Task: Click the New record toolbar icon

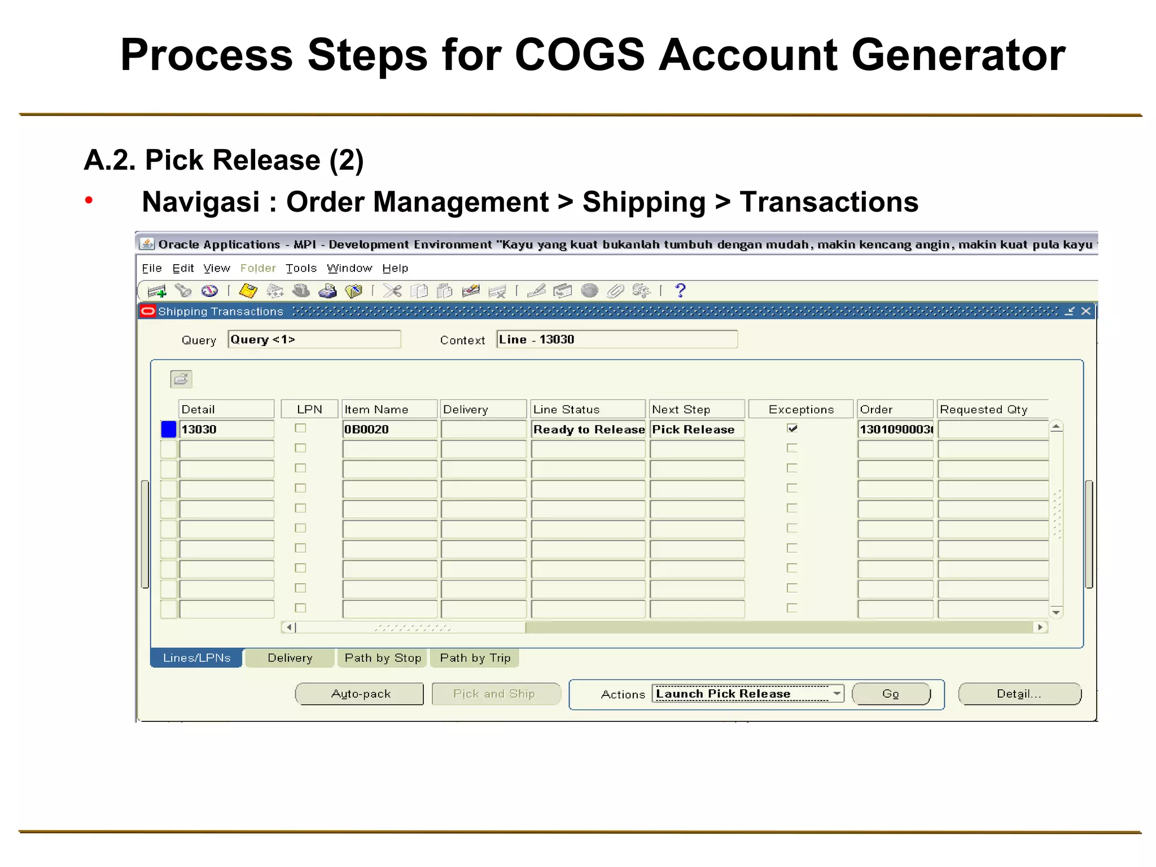Action: pos(157,291)
